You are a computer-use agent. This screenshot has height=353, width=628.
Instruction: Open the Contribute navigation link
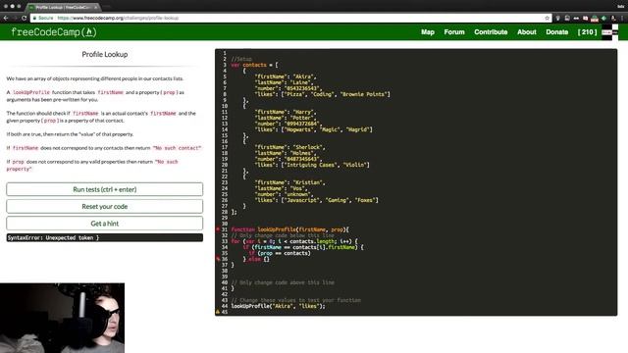(x=491, y=32)
